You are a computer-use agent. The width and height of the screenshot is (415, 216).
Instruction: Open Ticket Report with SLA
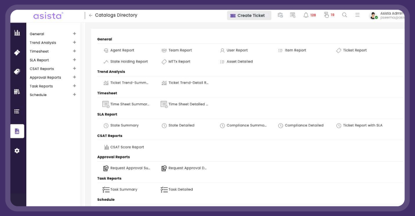coord(359,125)
